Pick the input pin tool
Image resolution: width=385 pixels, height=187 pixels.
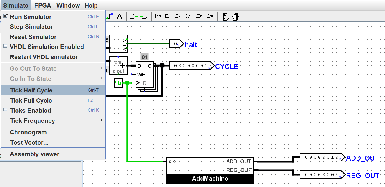pos(133,16)
